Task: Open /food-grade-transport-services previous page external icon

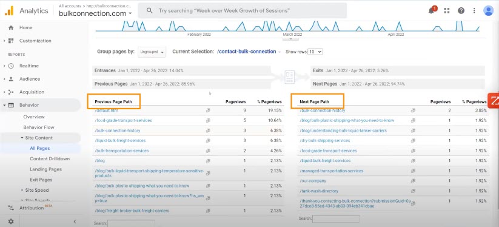Action: point(208,120)
